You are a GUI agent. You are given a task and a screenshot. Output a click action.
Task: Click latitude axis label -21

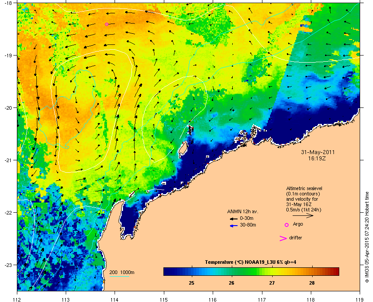(8, 160)
